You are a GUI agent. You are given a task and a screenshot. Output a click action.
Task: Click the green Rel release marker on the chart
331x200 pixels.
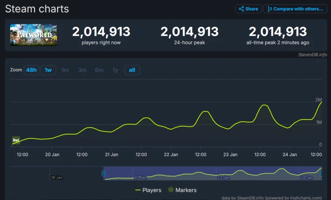(16, 140)
